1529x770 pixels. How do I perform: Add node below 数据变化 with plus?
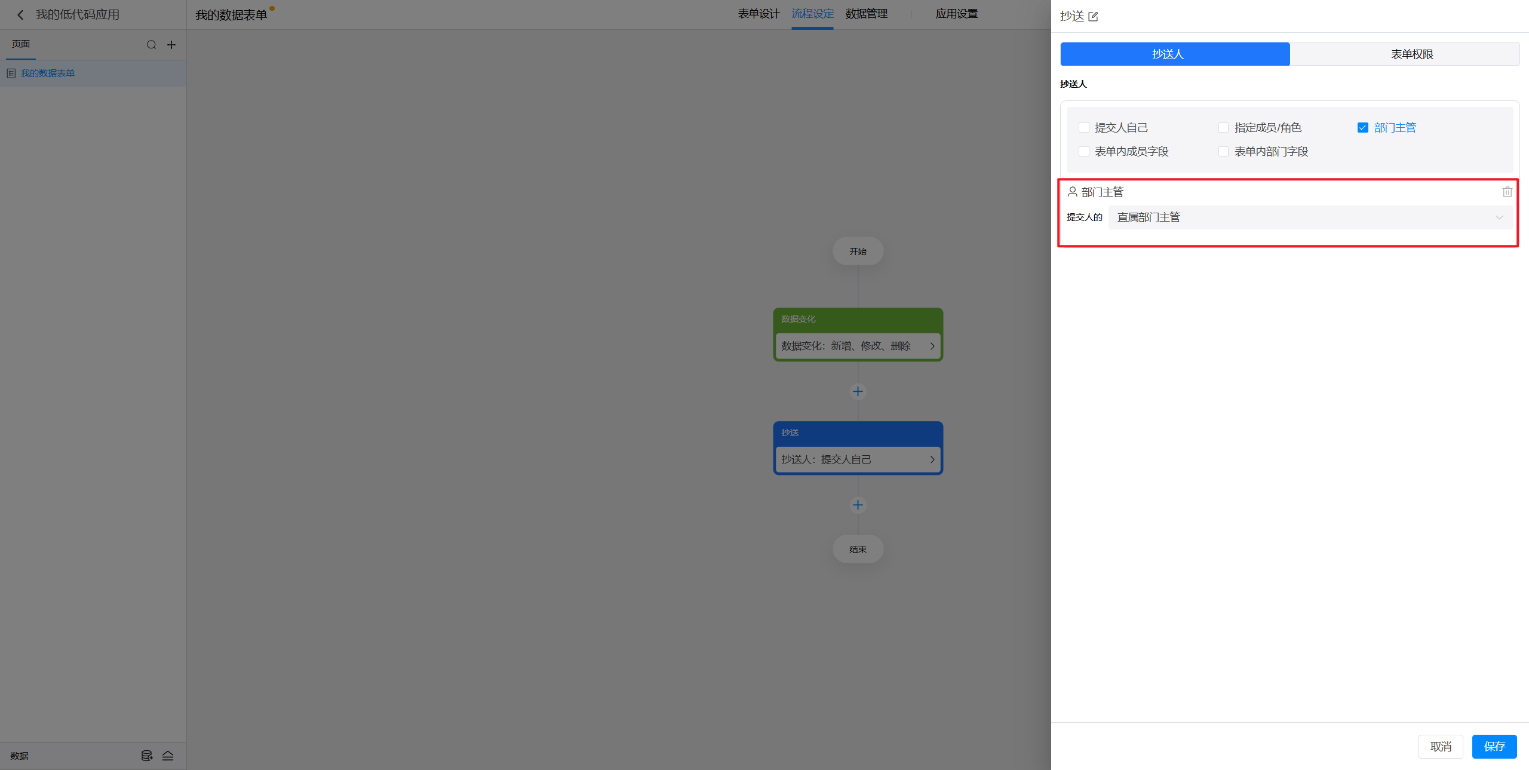858,391
